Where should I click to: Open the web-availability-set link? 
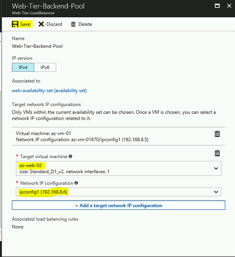(49, 91)
